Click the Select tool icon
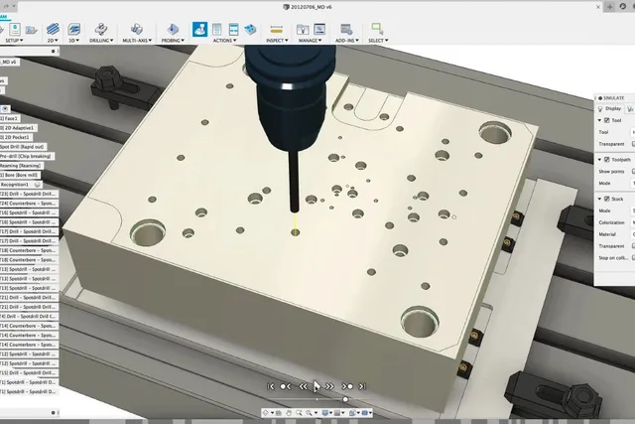The width and height of the screenshot is (635, 424). coord(377,29)
